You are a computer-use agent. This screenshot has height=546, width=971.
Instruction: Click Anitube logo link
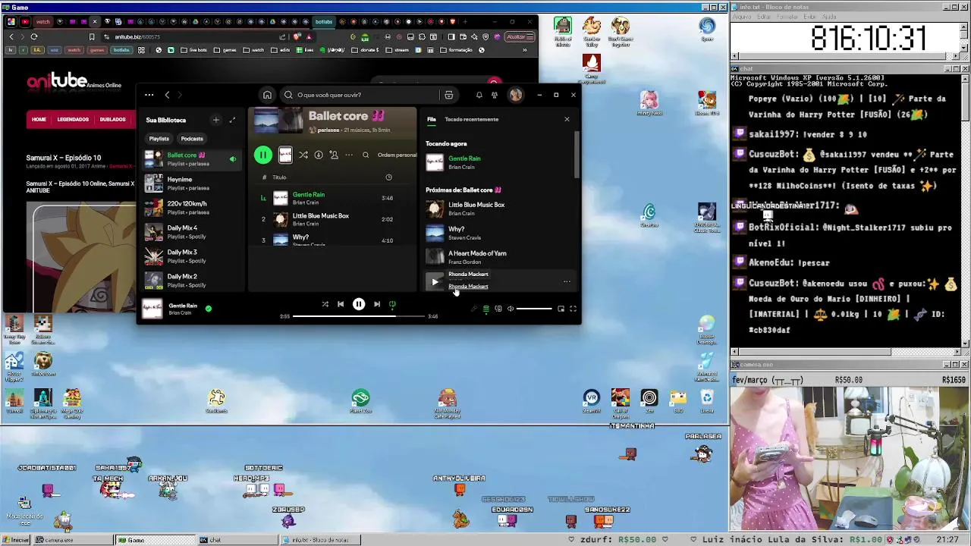pyautogui.click(x=74, y=82)
